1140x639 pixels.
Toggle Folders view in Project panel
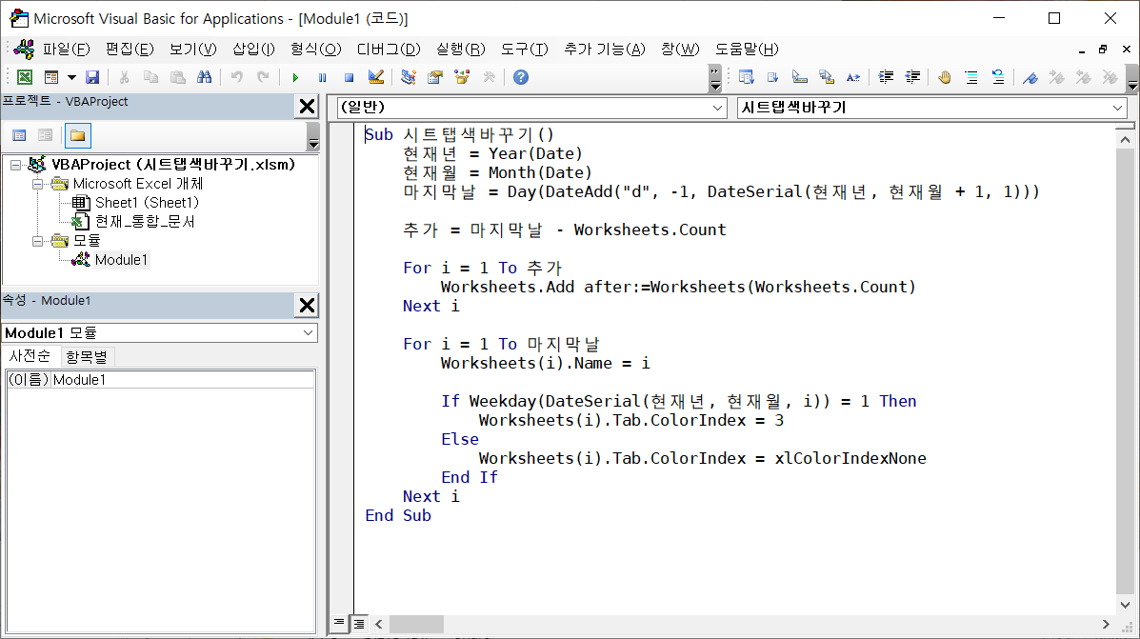pos(78,135)
